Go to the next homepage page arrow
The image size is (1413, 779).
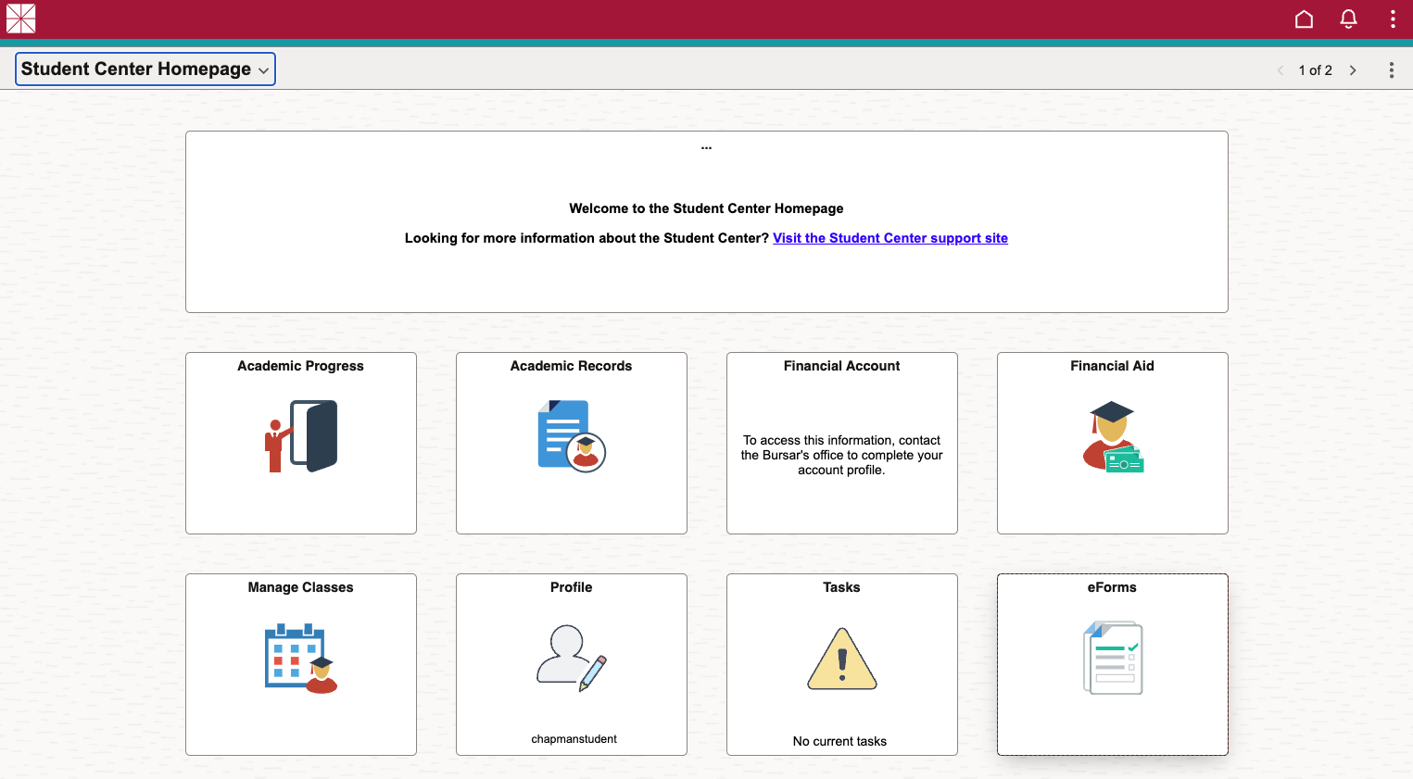[x=1353, y=70]
